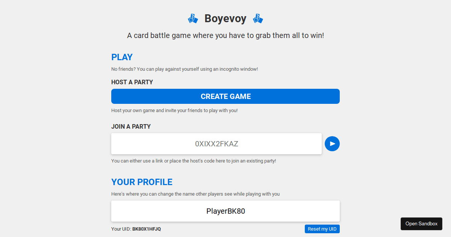Open Sandbox via the bottom-right button
This screenshot has width=451, height=237.
click(x=421, y=223)
